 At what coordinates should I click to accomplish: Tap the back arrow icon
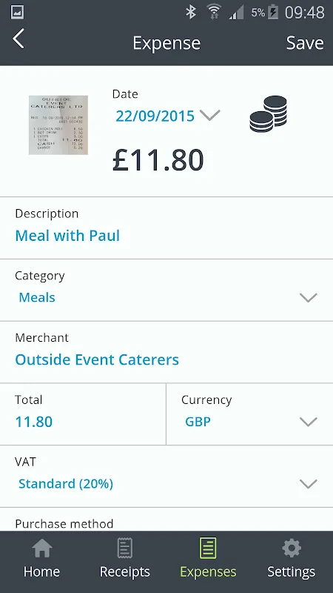[x=18, y=39]
